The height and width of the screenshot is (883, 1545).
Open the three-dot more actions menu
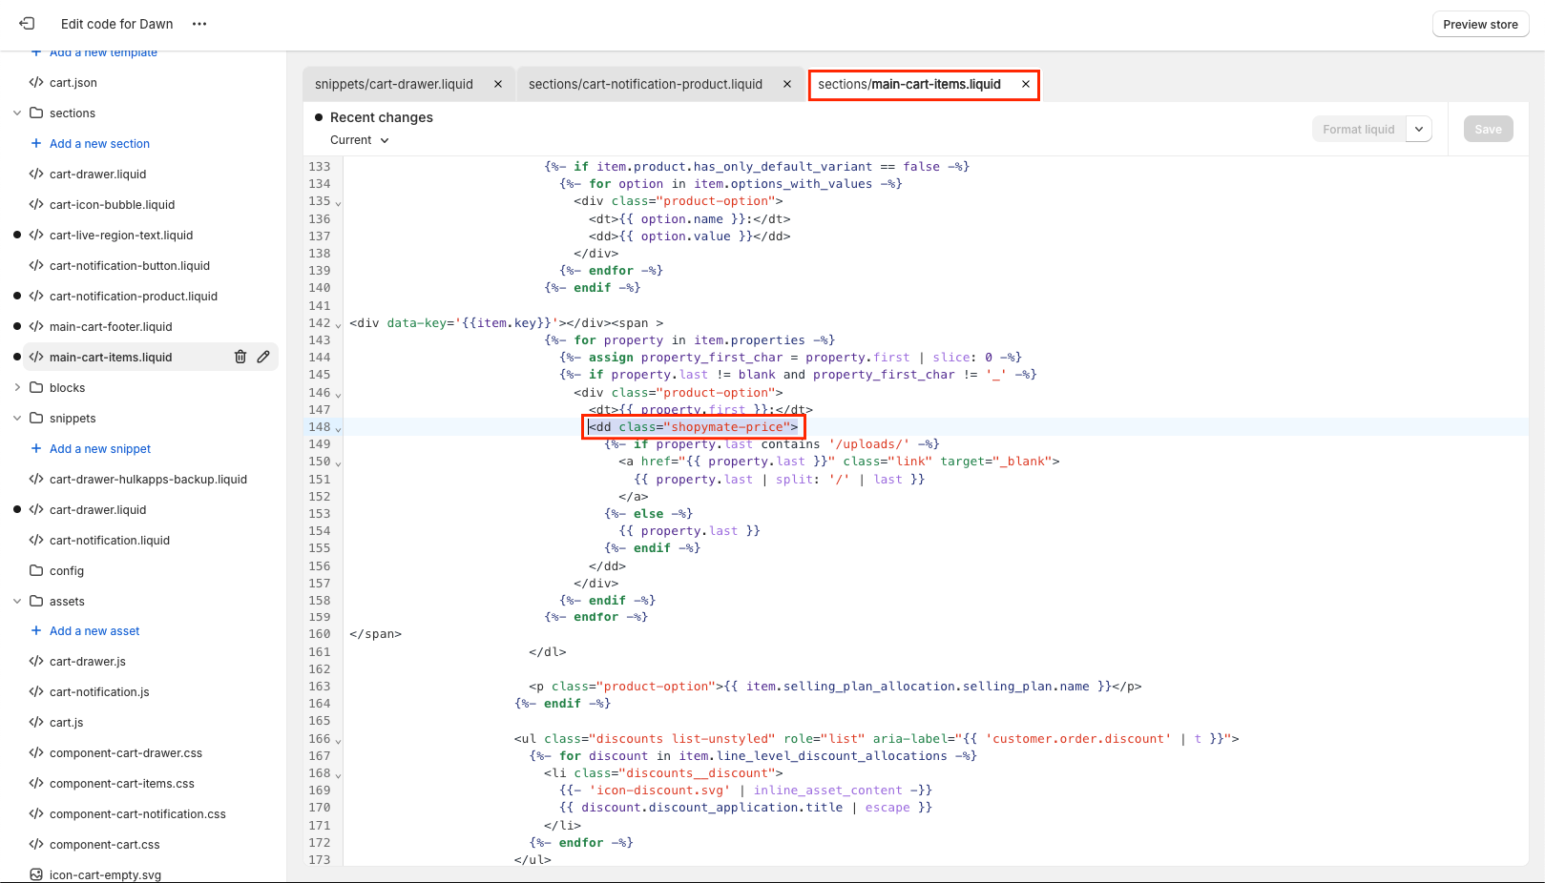pyautogui.click(x=199, y=24)
